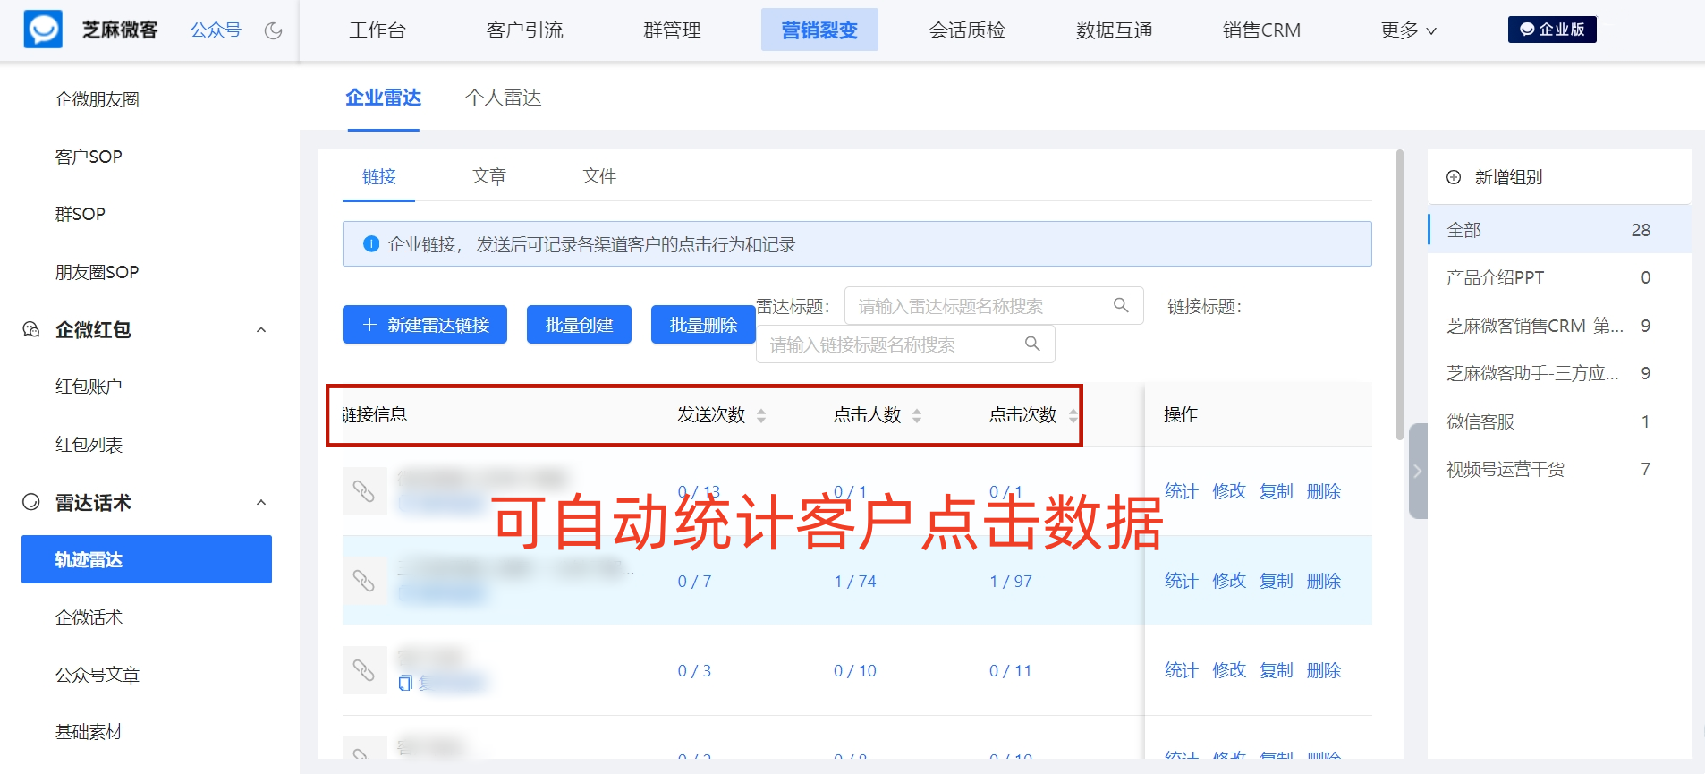Click the plus icon beside 新增组别
Viewport: 1705px width, 774px height.
(x=1454, y=177)
